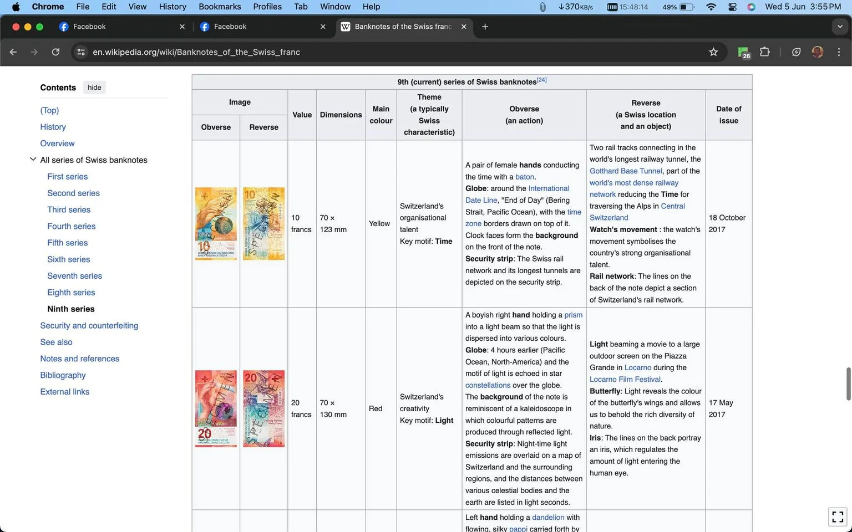Image resolution: width=852 pixels, height=532 pixels.
Task: Open Third series in contents
Action: [x=69, y=210]
